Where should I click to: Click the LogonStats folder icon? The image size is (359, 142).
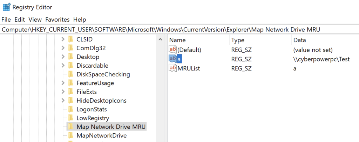click(x=70, y=109)
